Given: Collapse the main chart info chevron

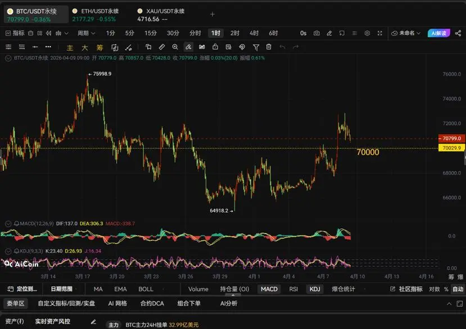Looking at the screenshot, I should pyautogui.click(x=8, y=58).
